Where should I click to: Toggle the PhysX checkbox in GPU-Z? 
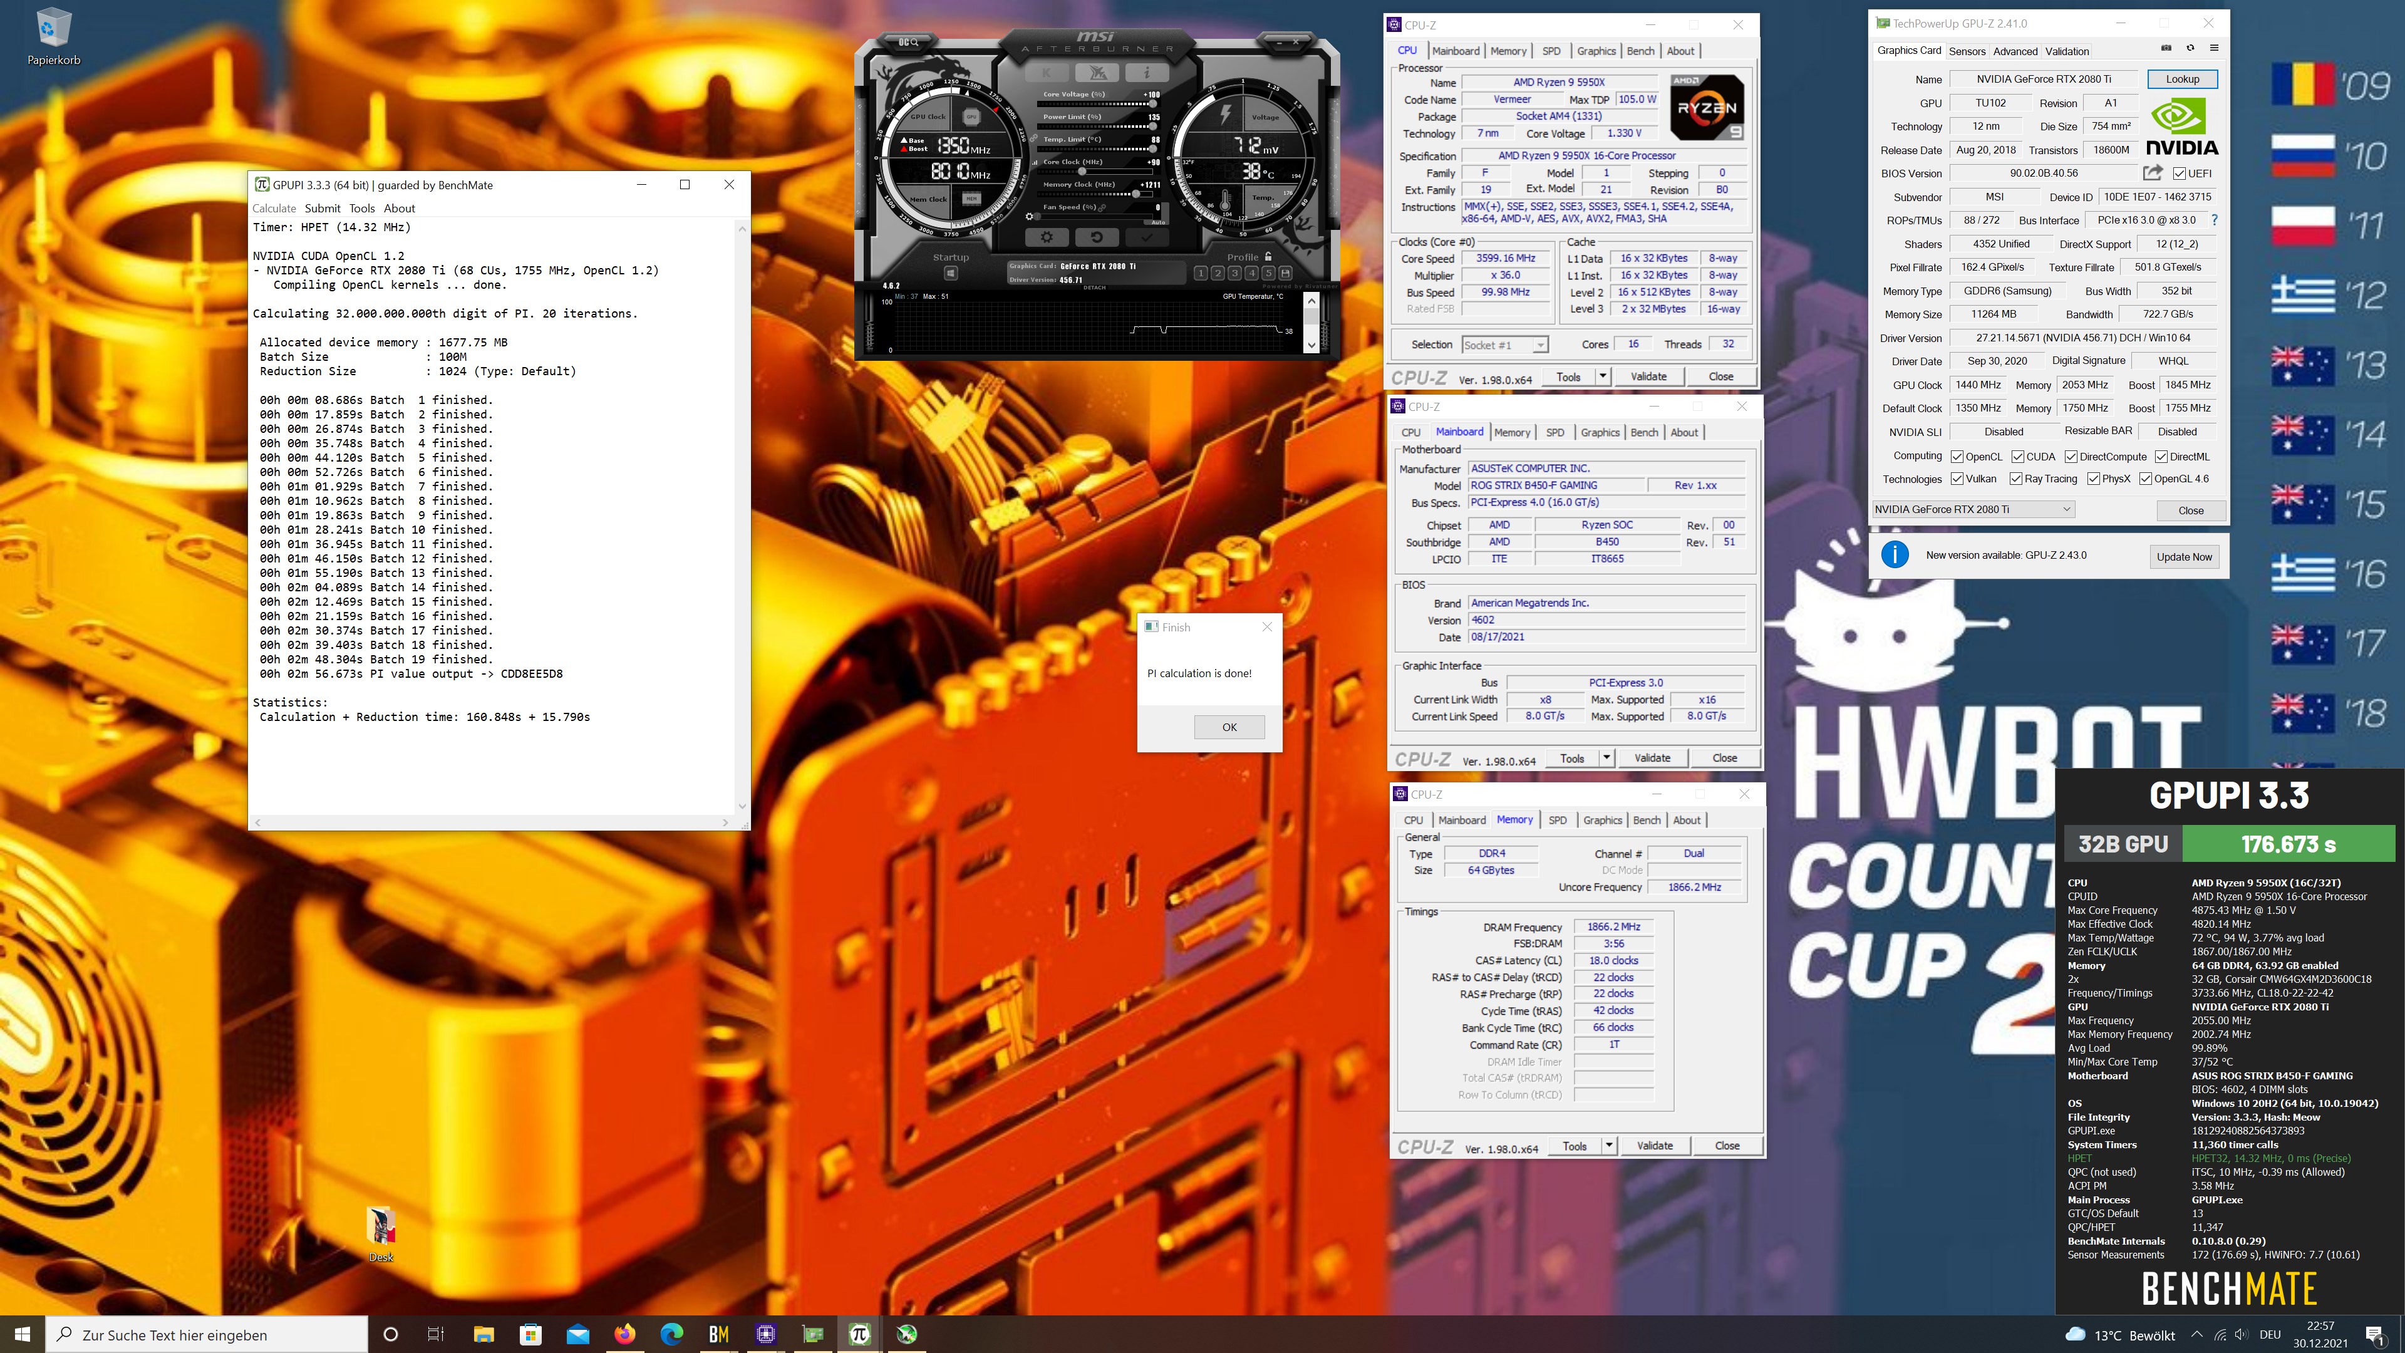(x=2094, y=479)
